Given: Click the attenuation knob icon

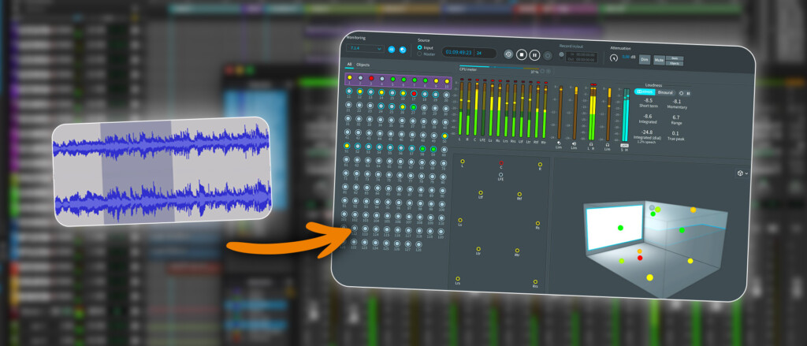Looking at the screenshot, I should 613,58.
